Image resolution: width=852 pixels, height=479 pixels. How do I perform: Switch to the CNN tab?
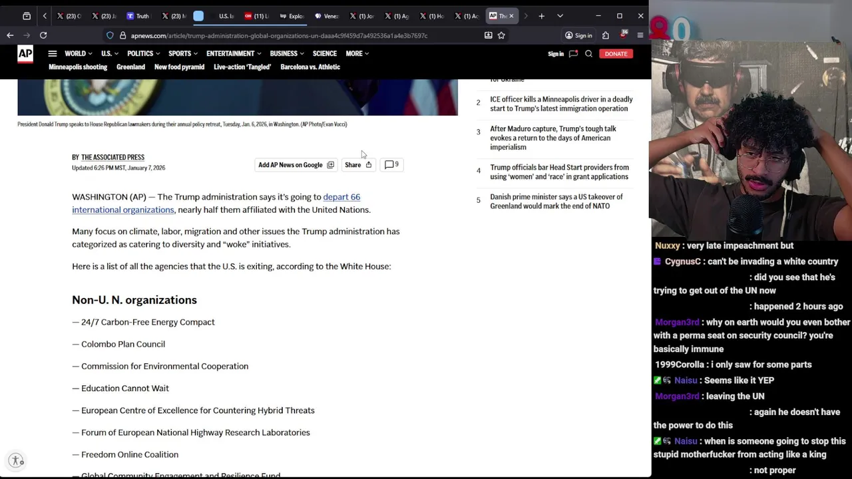pos(256,16)
